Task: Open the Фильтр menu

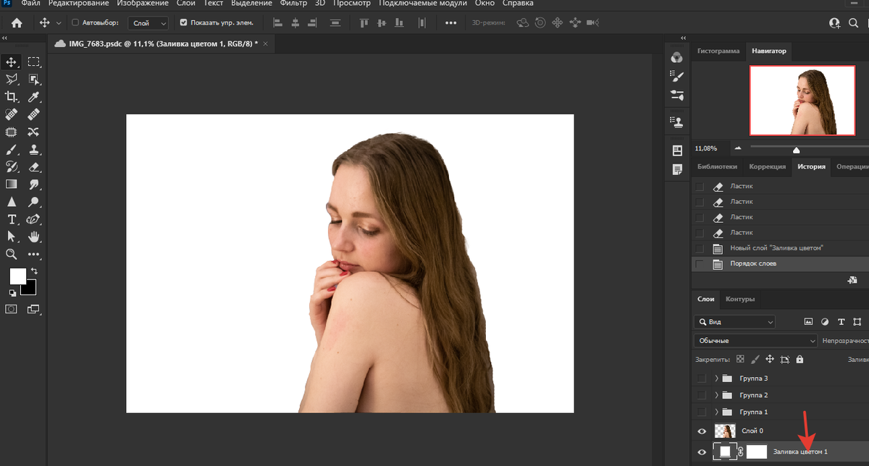Action: pos(293,4)
